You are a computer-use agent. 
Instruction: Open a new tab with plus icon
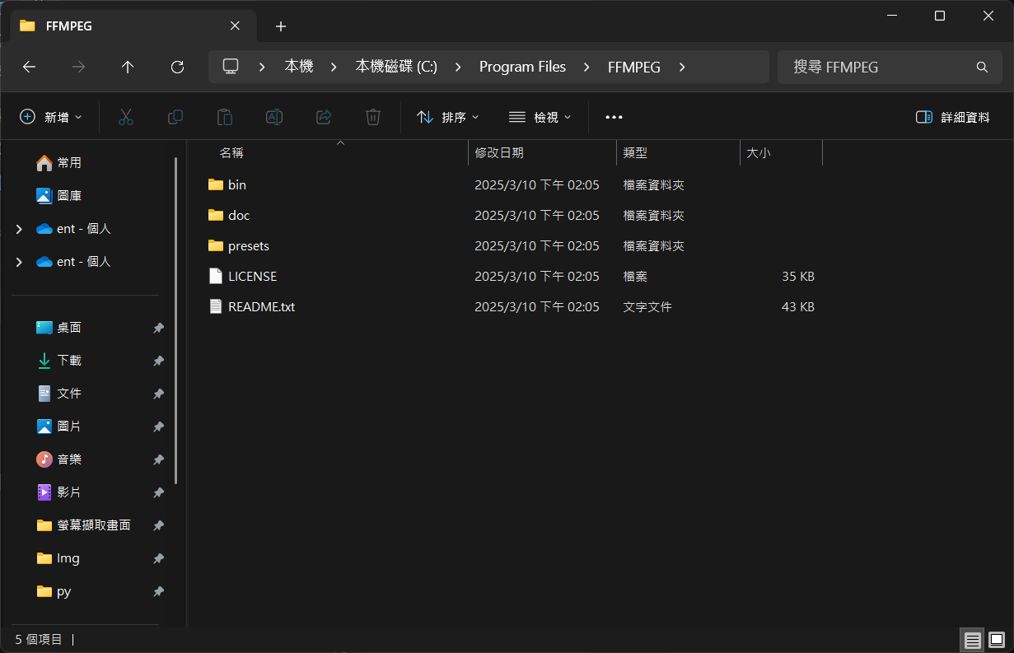tap(281, 26)
